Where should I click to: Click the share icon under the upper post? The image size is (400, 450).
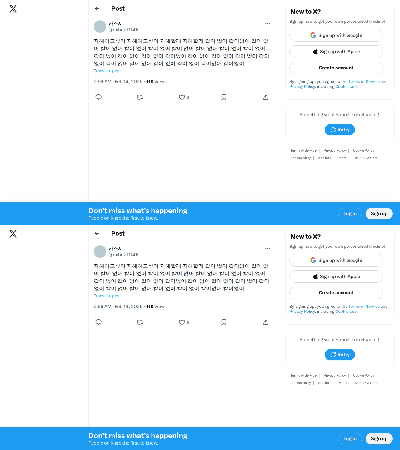[266, 97]
